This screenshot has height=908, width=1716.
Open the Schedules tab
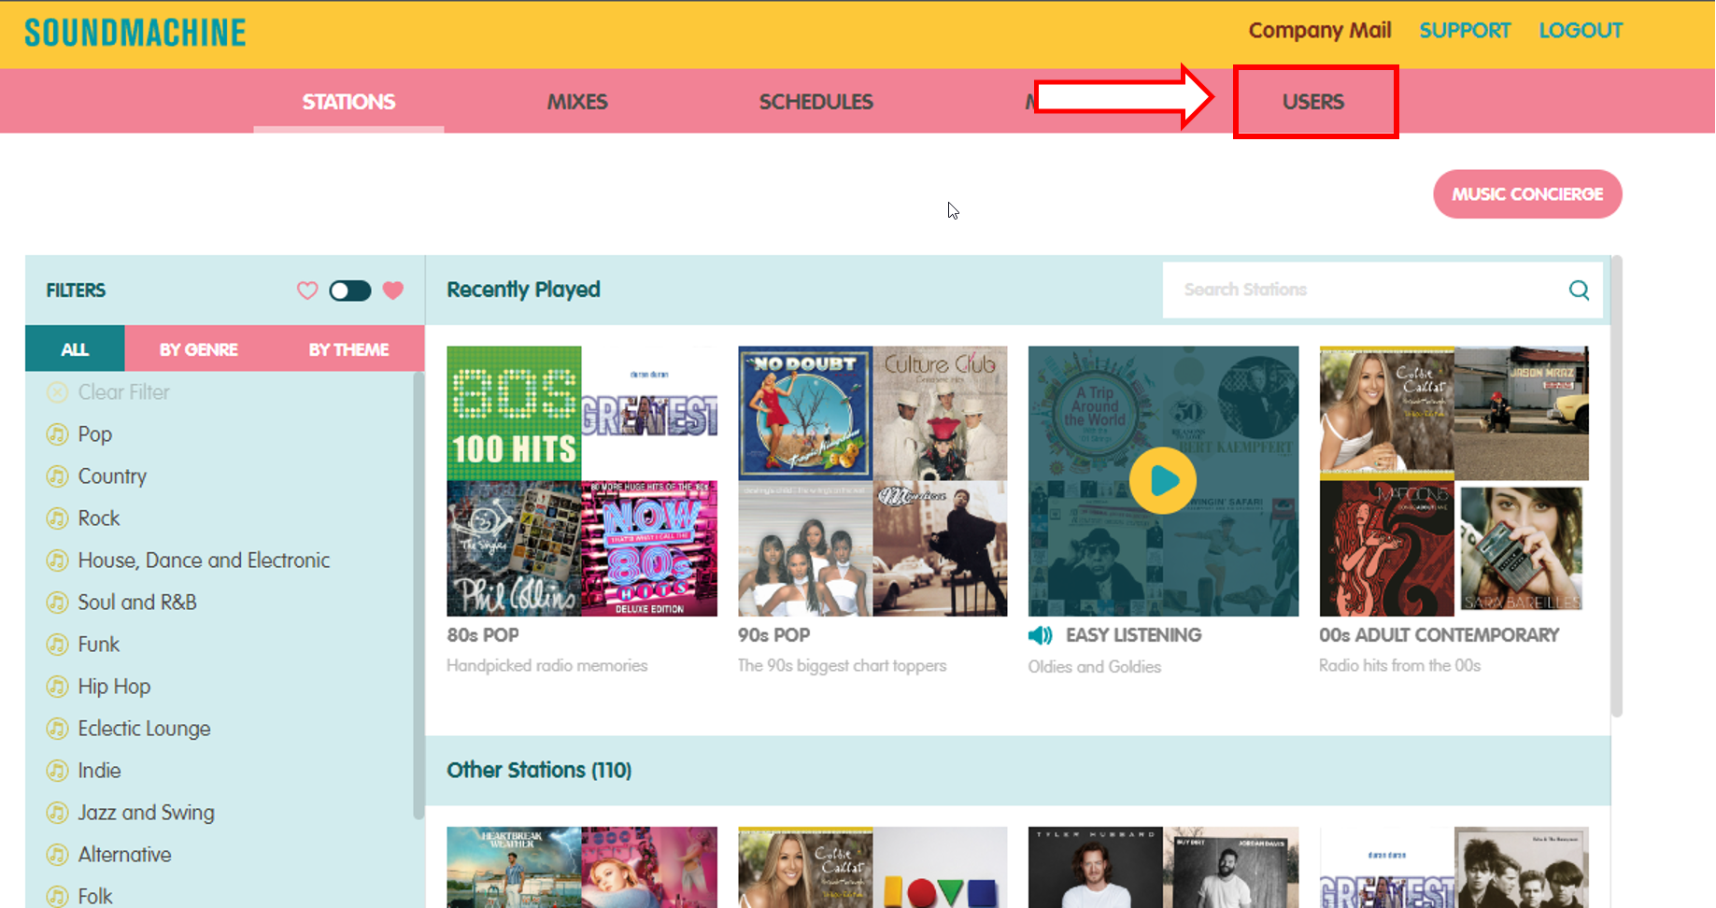pos(815,102)
